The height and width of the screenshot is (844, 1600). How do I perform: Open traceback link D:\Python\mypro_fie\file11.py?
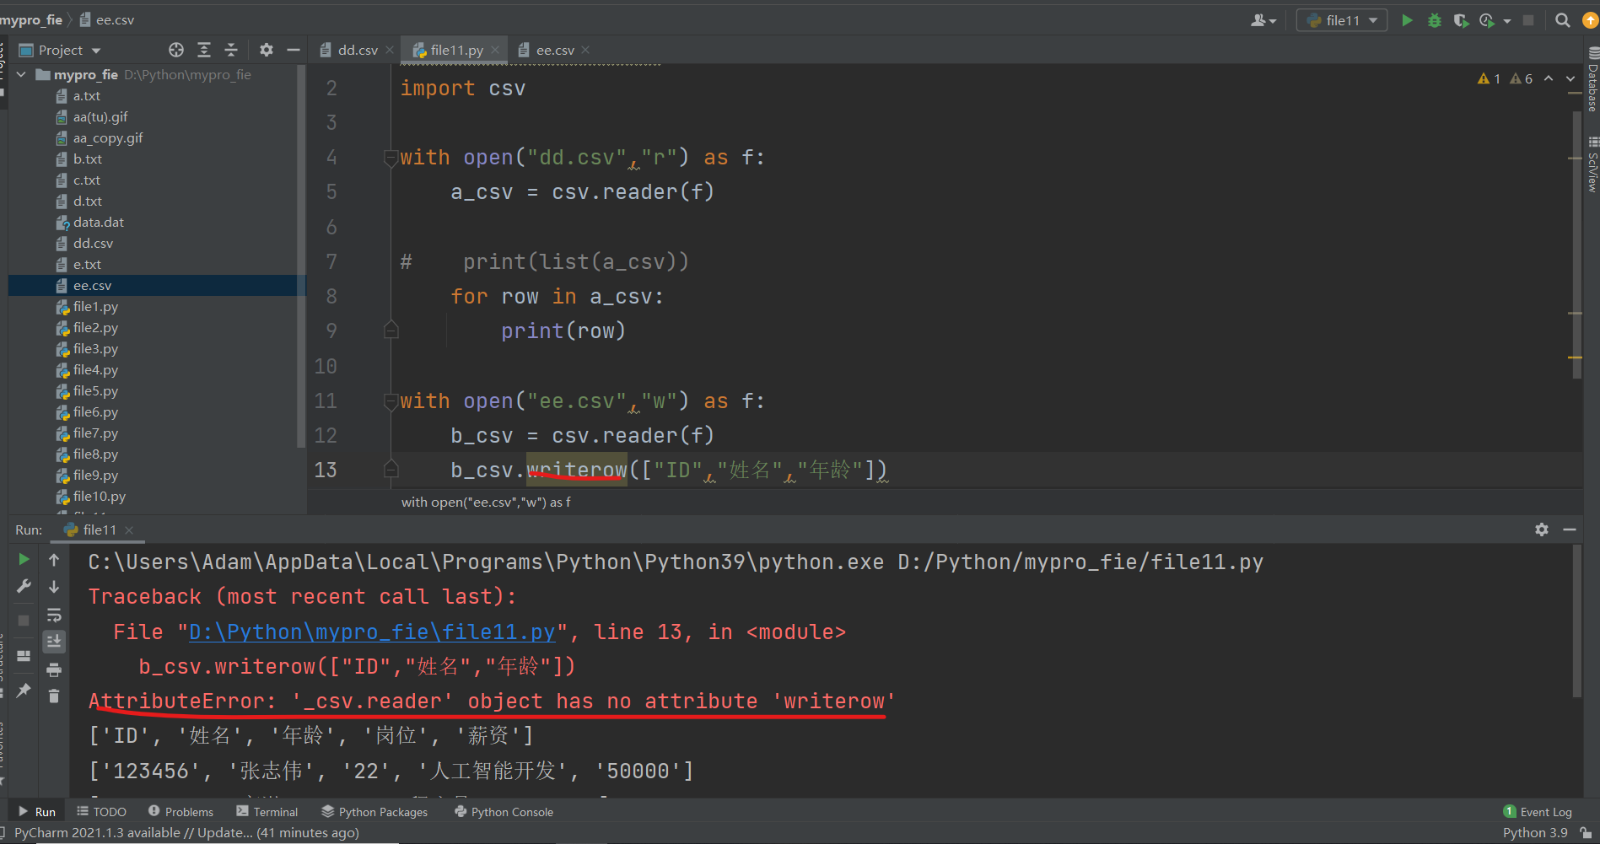pos(372,632)
